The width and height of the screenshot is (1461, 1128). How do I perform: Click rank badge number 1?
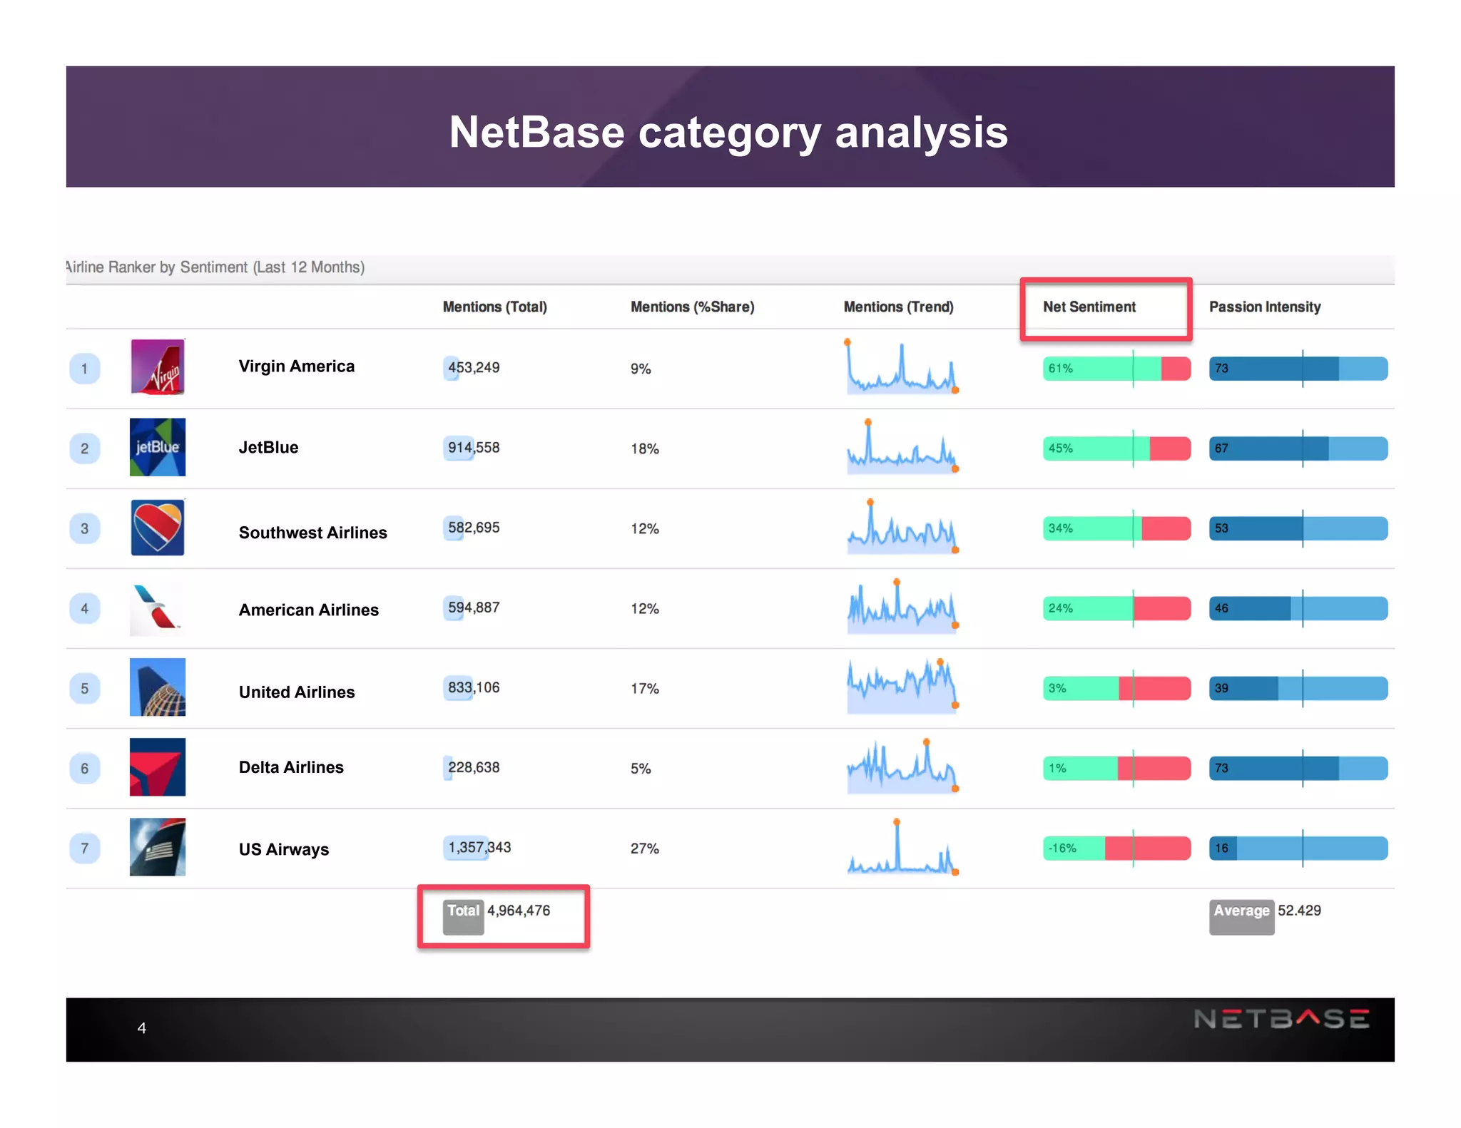coord(85,369)
